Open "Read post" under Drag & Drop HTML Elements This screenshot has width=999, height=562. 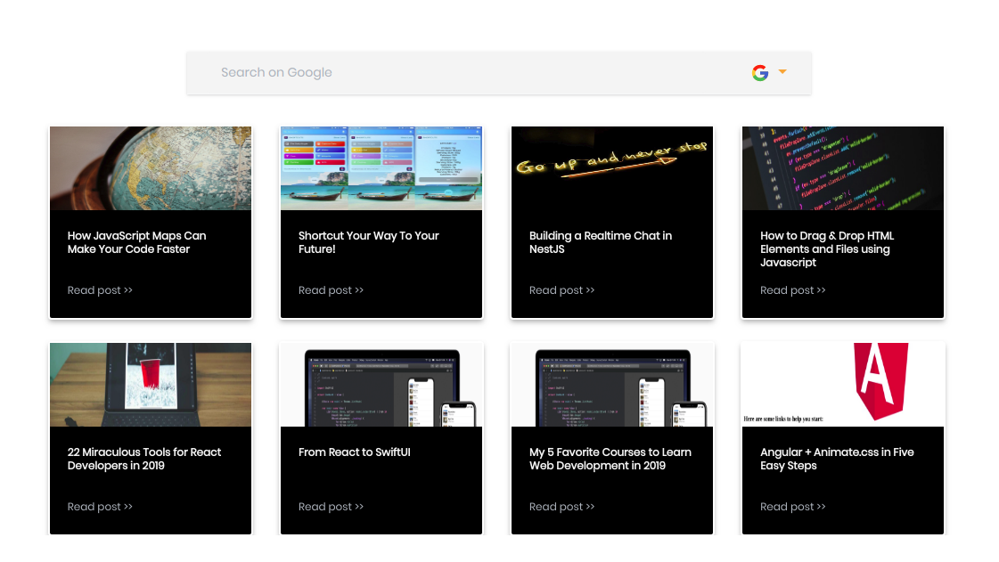coord(792,289)
